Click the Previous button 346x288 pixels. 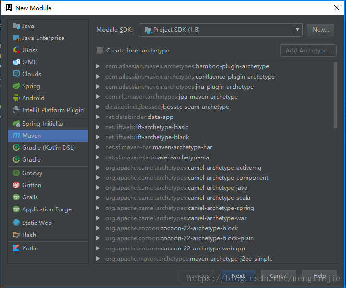pyautogui.click(x=197, y=276)
